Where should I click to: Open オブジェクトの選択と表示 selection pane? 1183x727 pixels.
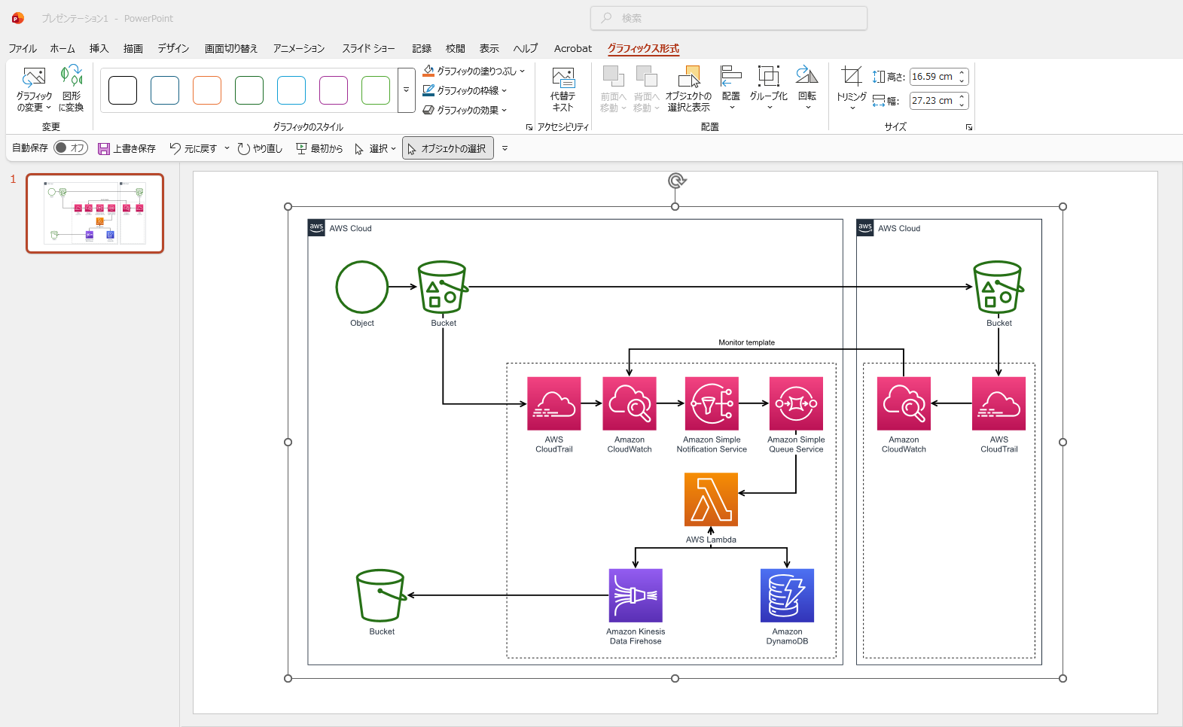[688, 78]
